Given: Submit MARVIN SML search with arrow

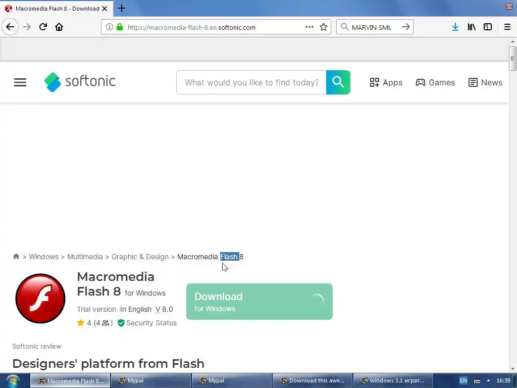Looking at the screenshot, I should coord(405,27).
